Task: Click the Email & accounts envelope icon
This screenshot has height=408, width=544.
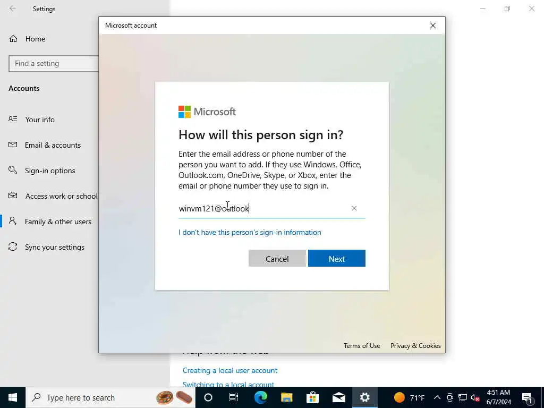Action: click(x=13, y=144)
